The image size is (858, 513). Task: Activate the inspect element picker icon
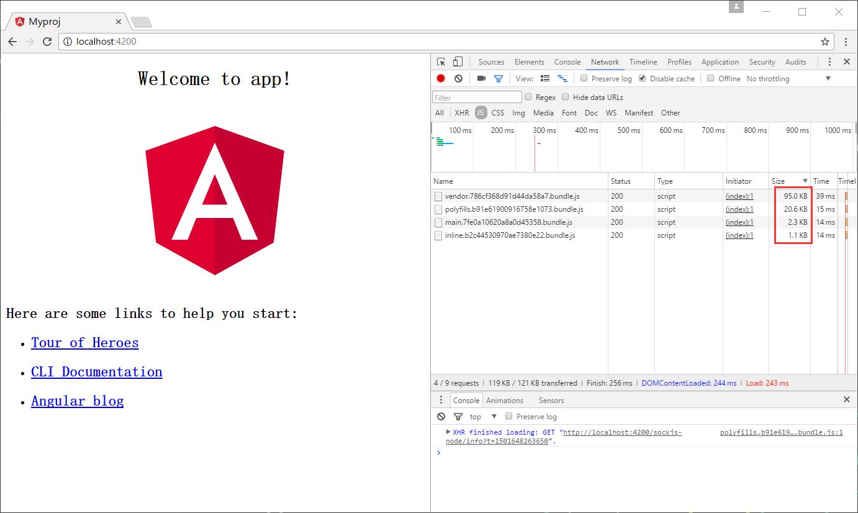pos(441,62)
